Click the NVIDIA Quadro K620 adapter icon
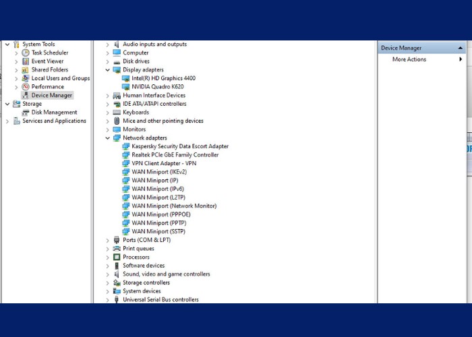 (x=125, y=87)
